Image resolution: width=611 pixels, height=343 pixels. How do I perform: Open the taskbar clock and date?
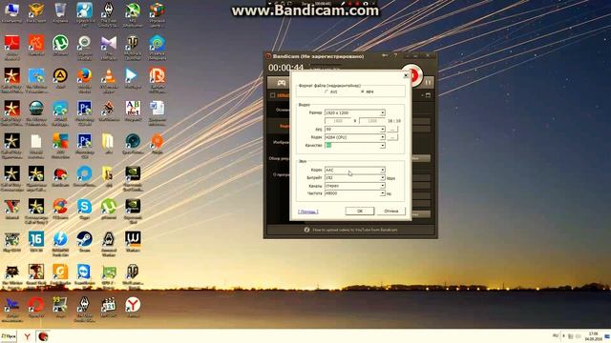tap(594, 336)
